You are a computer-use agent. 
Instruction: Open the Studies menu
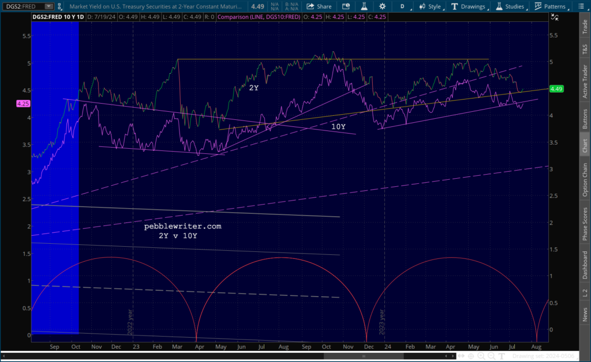click(x=511, y=6)
